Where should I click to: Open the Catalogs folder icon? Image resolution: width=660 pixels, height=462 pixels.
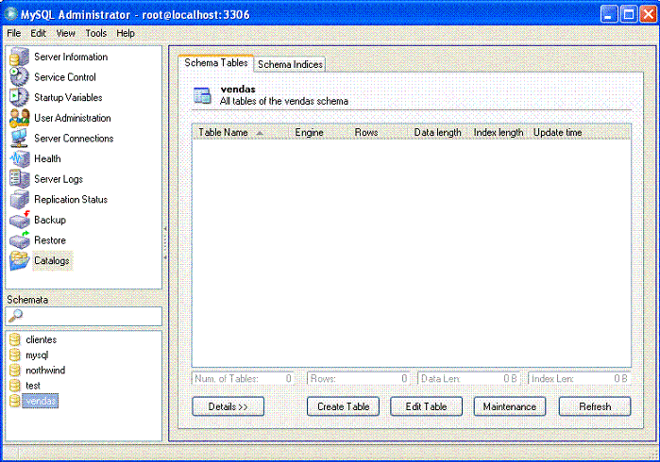coord(20,260)
